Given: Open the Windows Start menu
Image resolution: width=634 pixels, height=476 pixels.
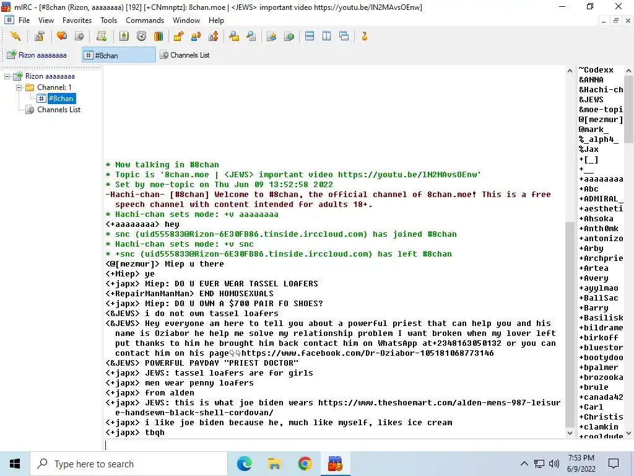Looking at the screenshot, I should click(x=15, y=464).
